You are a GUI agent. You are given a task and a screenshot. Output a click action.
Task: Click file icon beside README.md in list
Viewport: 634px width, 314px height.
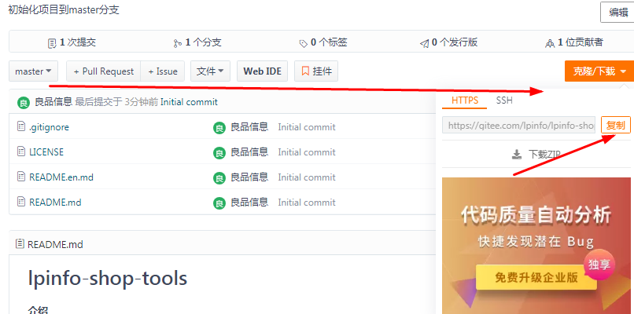[x=21, y=202]
